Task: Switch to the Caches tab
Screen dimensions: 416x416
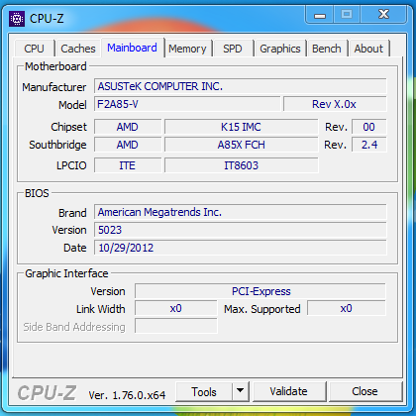Action: click(78, 49)
